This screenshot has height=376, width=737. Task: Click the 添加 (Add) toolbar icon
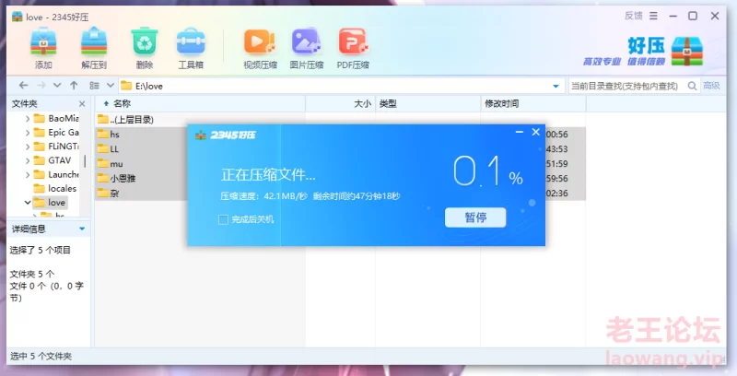(43, 48)
